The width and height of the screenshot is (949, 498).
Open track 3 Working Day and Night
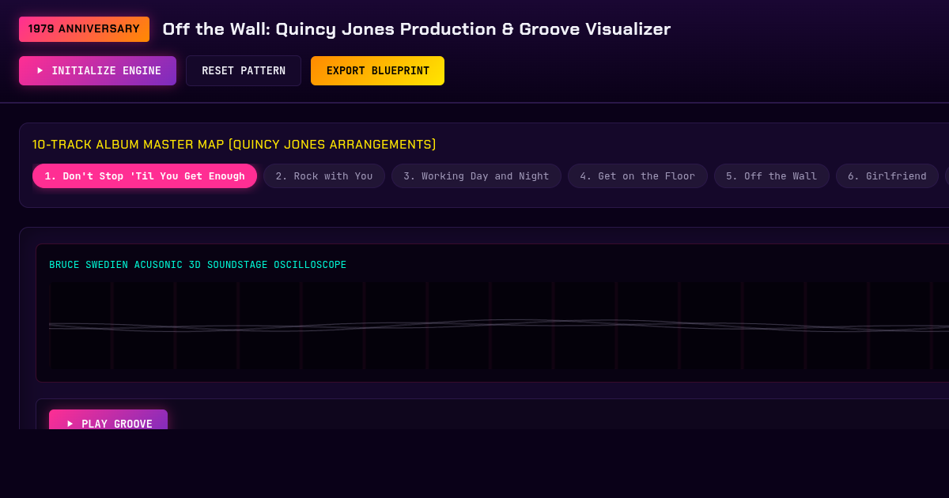coord(476,176)
